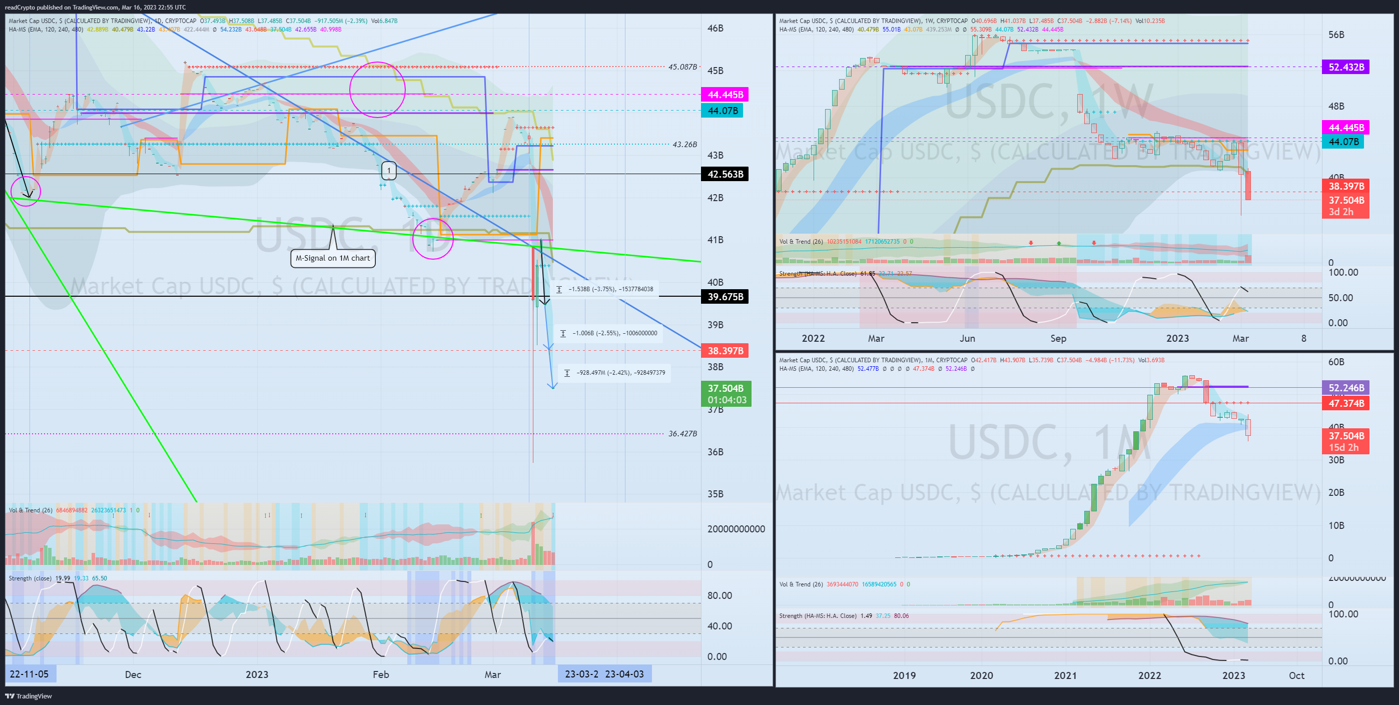Click the HA-MS legend on the 1M chart
1399x705 pixels.
(x=816, y=369)
